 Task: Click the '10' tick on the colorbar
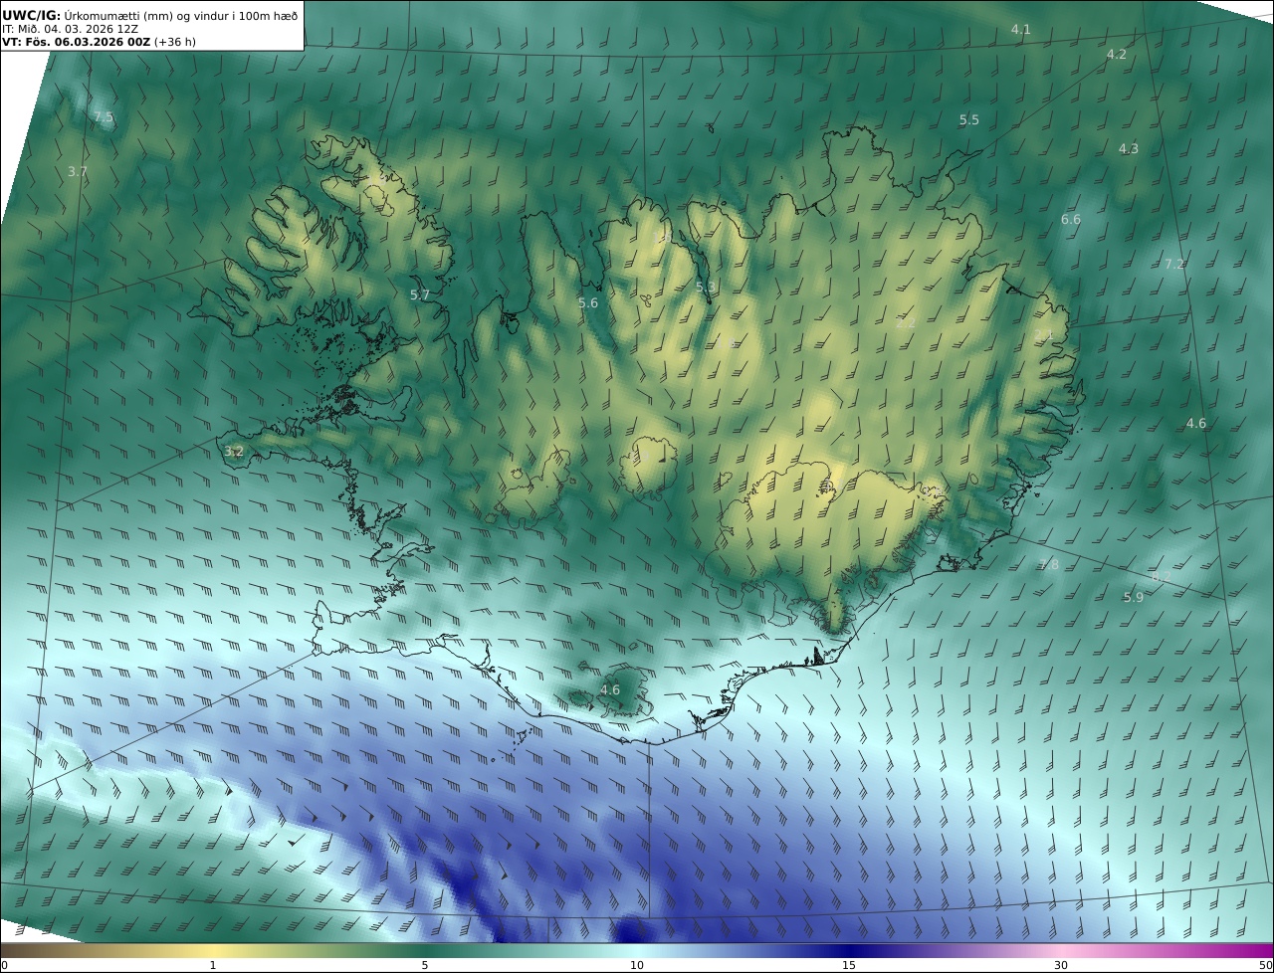coord(637,965)
